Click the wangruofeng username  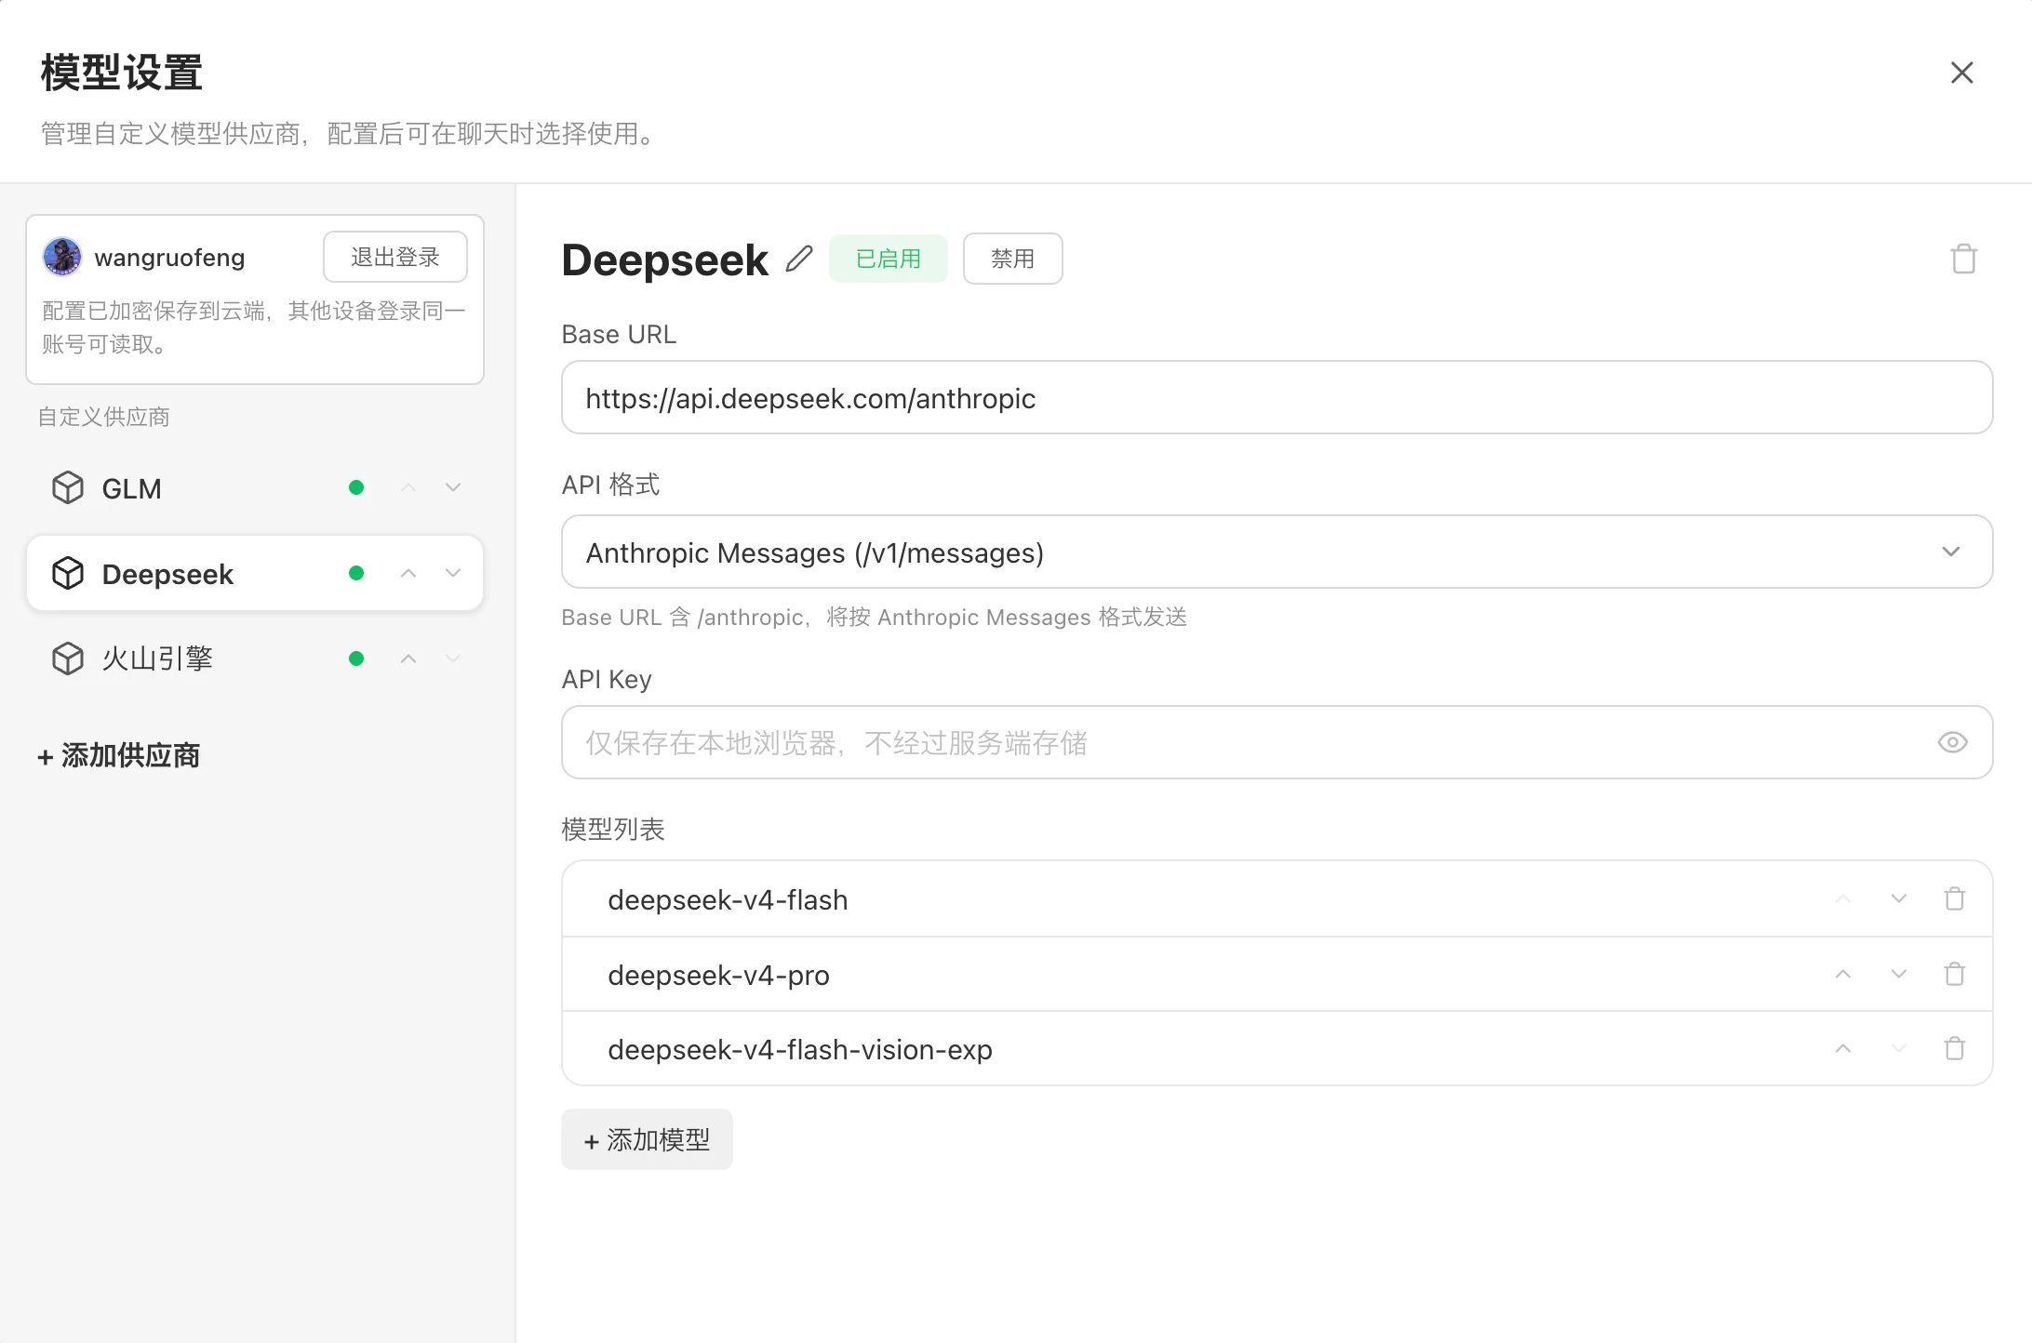pos(170,258)
